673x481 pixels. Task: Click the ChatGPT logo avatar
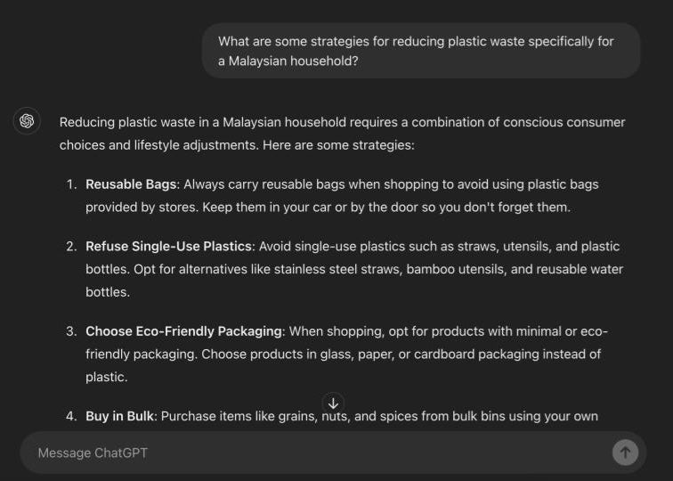pos(27,121)
